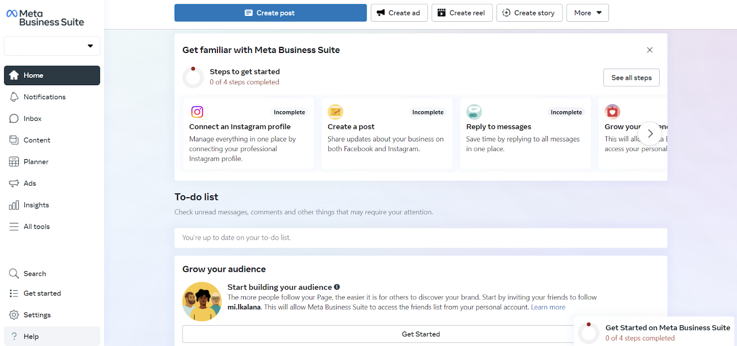Open the Reply to messages step card
This screenshot has width=737, height=346.
pos(525,134)
